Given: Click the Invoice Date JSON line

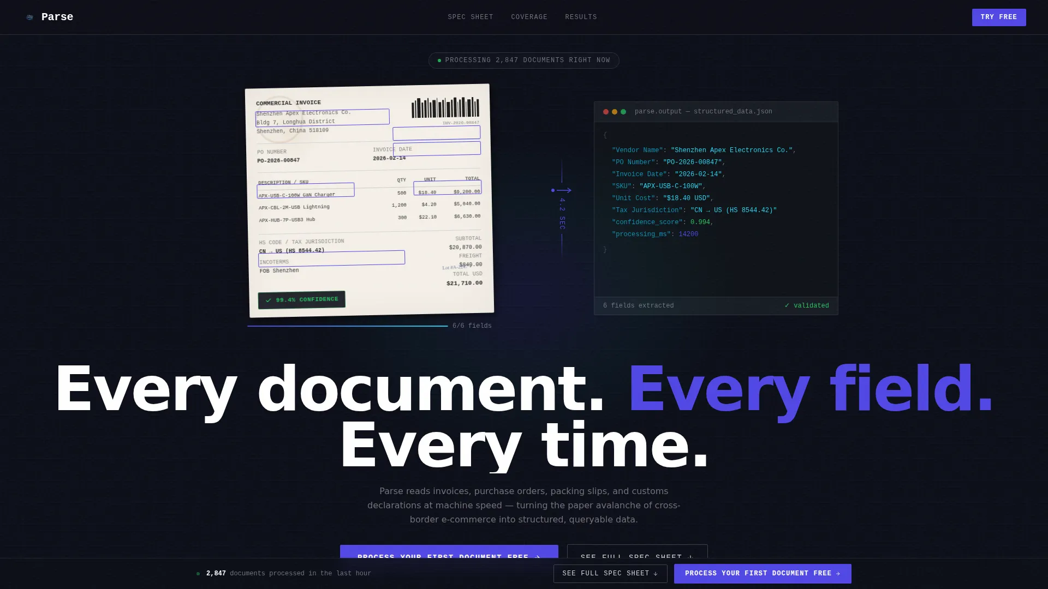Looking at the screenshot, I should pyautogui.click(x=669, y=175).
